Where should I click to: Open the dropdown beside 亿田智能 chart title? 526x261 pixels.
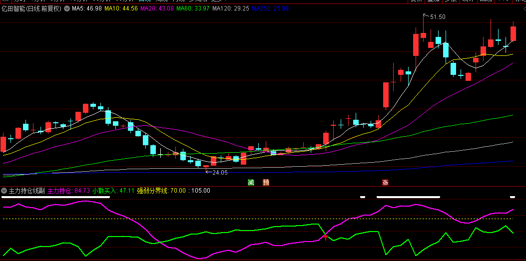[67, 8]
